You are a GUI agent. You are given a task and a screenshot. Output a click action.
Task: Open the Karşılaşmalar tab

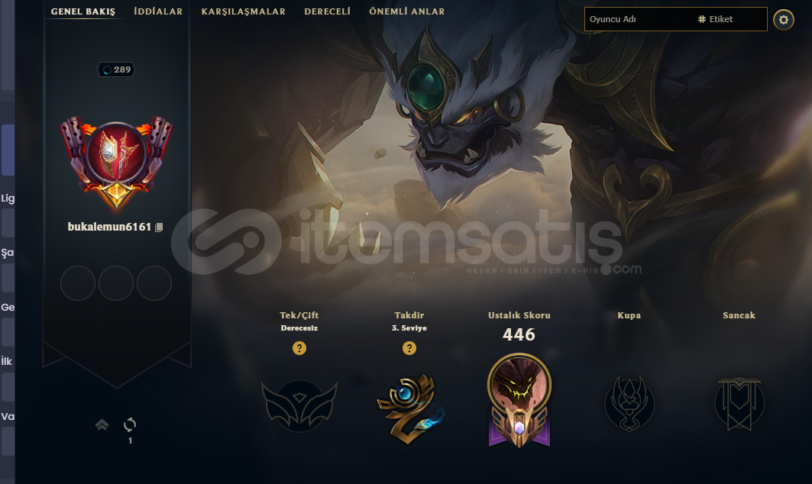click(244, 11)
